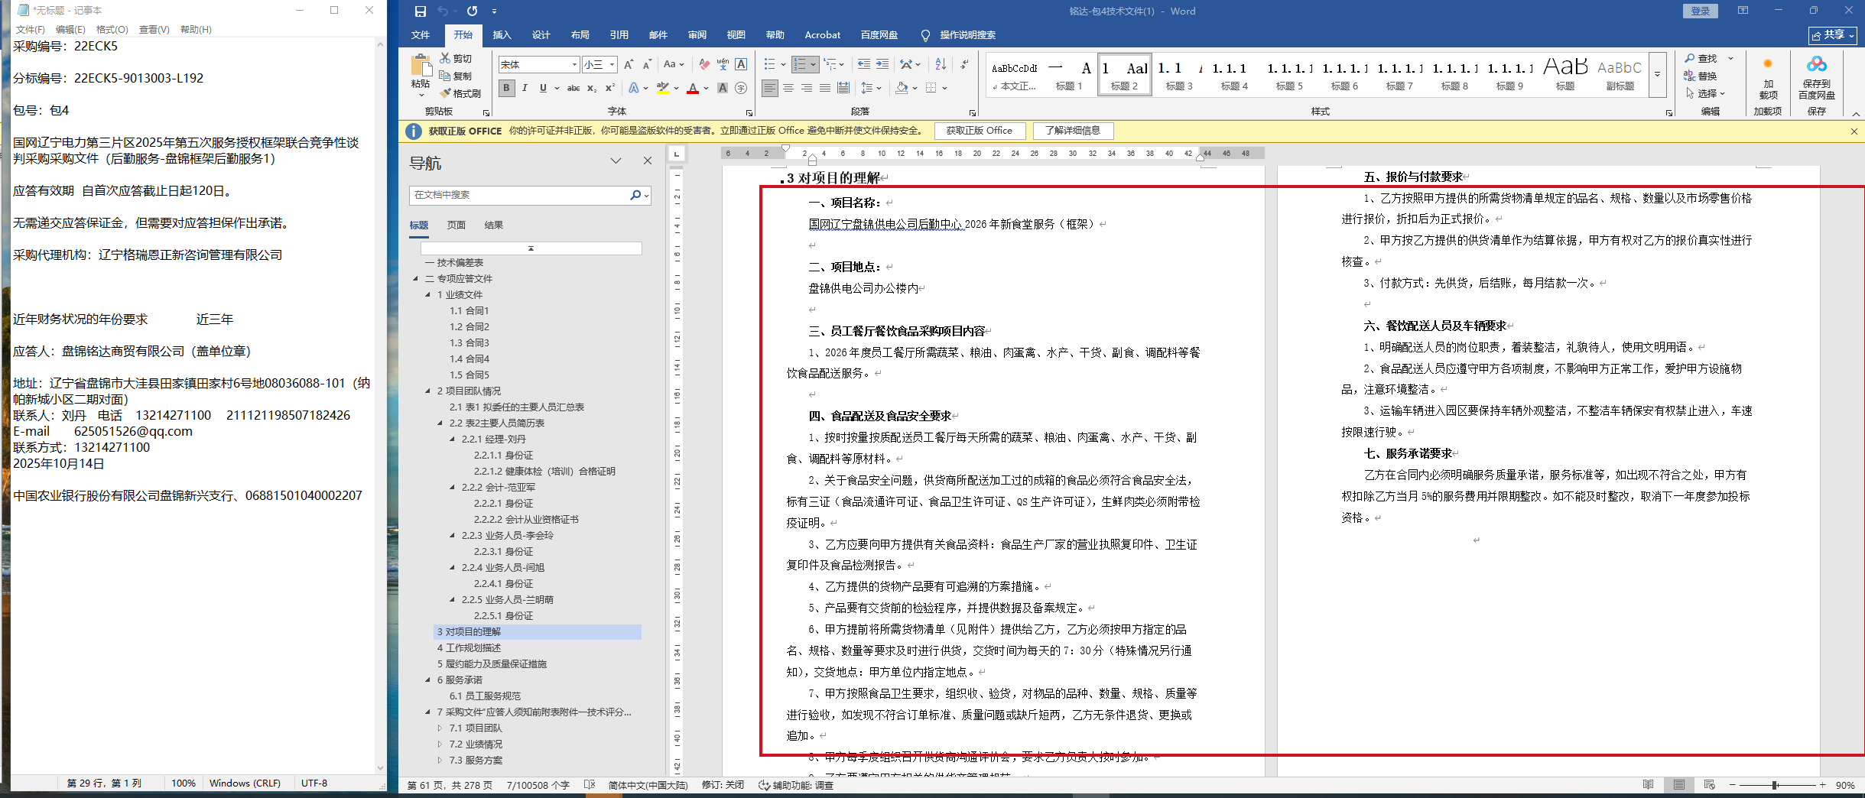The height and width of the screenshot is (798, 1865).
Task: Toggle Italic formatting
Action: tap(525, 89)
